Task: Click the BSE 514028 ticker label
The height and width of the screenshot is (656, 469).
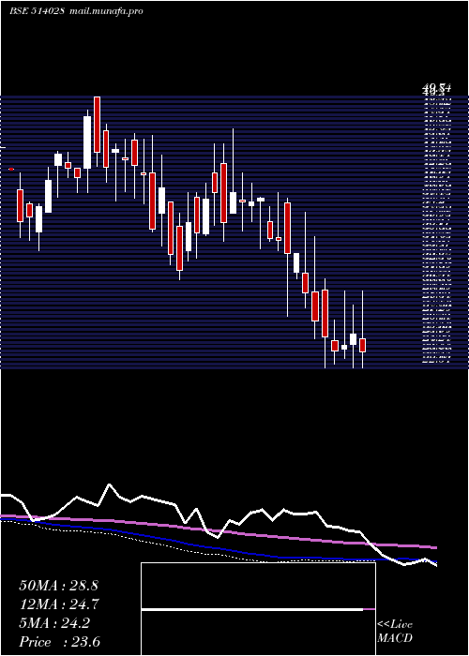Action: [x=37, y=11]
